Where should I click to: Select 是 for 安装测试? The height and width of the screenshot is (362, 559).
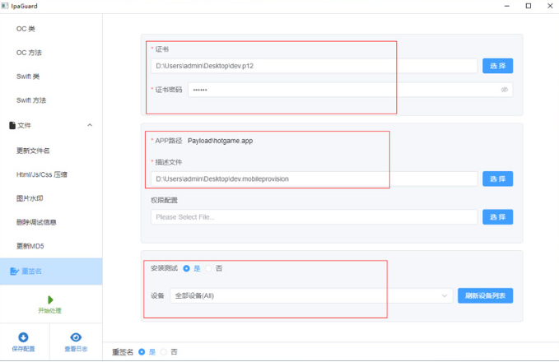tap(186, 268)
